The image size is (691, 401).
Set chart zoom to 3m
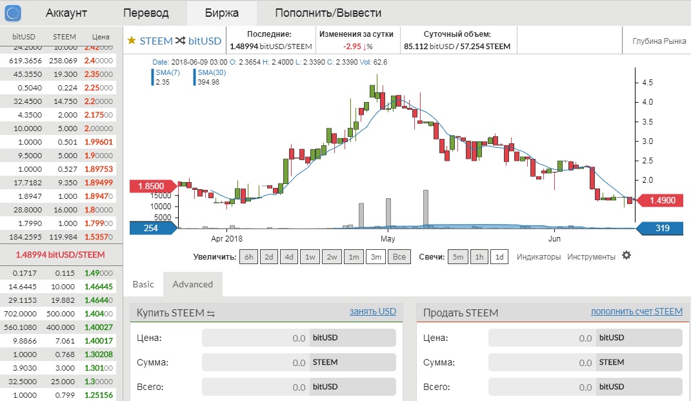click(x=376, y=257)
